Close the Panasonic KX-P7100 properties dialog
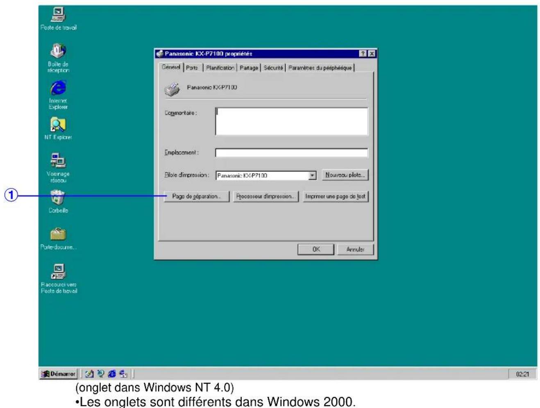This screenshot has width=540, height=408. point(371,54)
